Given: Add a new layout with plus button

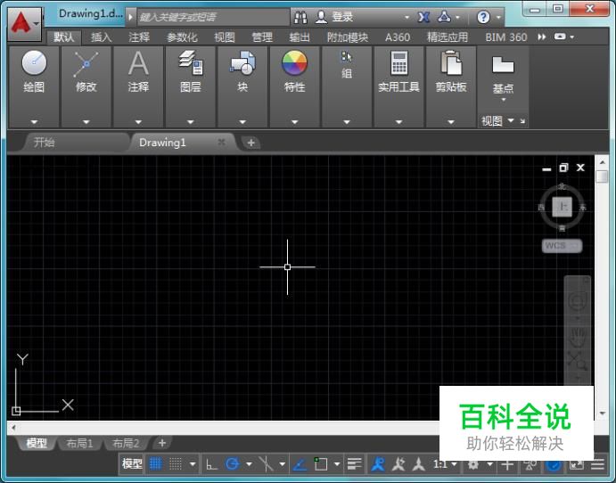Looking at the screenshot, I should (x=162, y=443).
